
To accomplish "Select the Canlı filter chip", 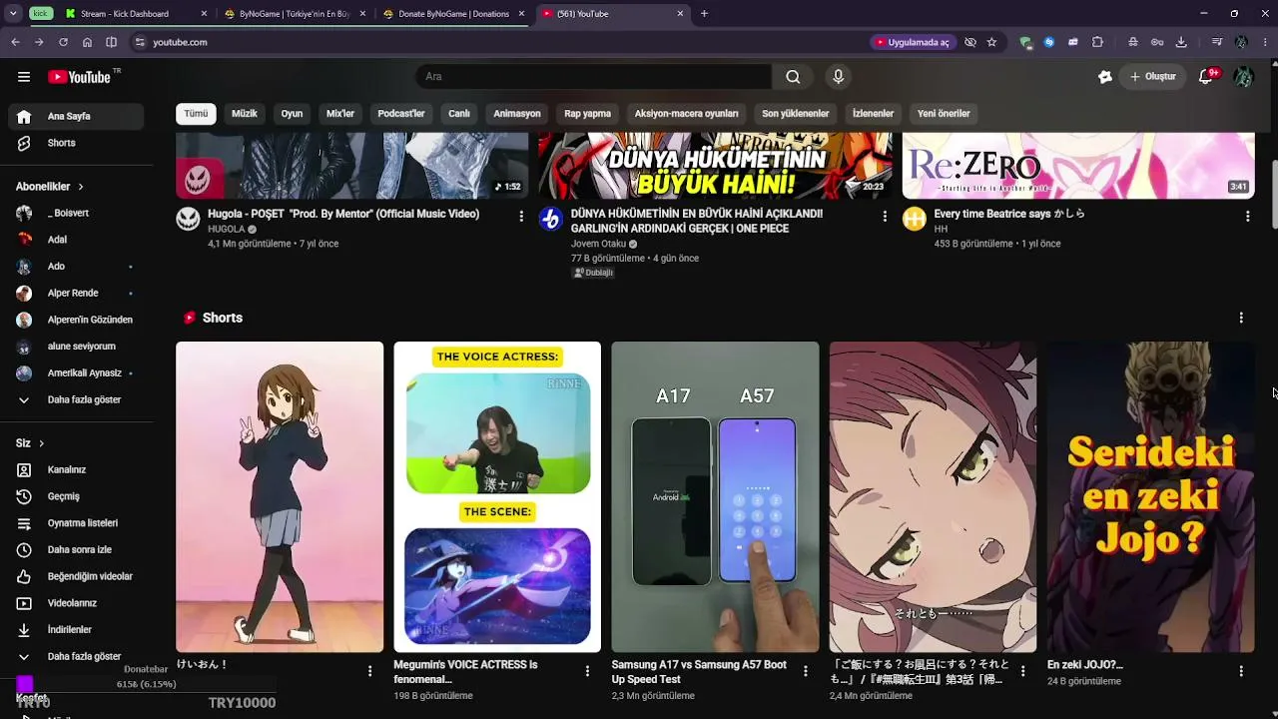I will [x=459, y=114].
